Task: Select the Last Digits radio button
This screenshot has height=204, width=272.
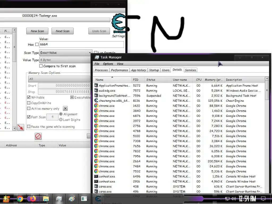Action: coord(61,120)
